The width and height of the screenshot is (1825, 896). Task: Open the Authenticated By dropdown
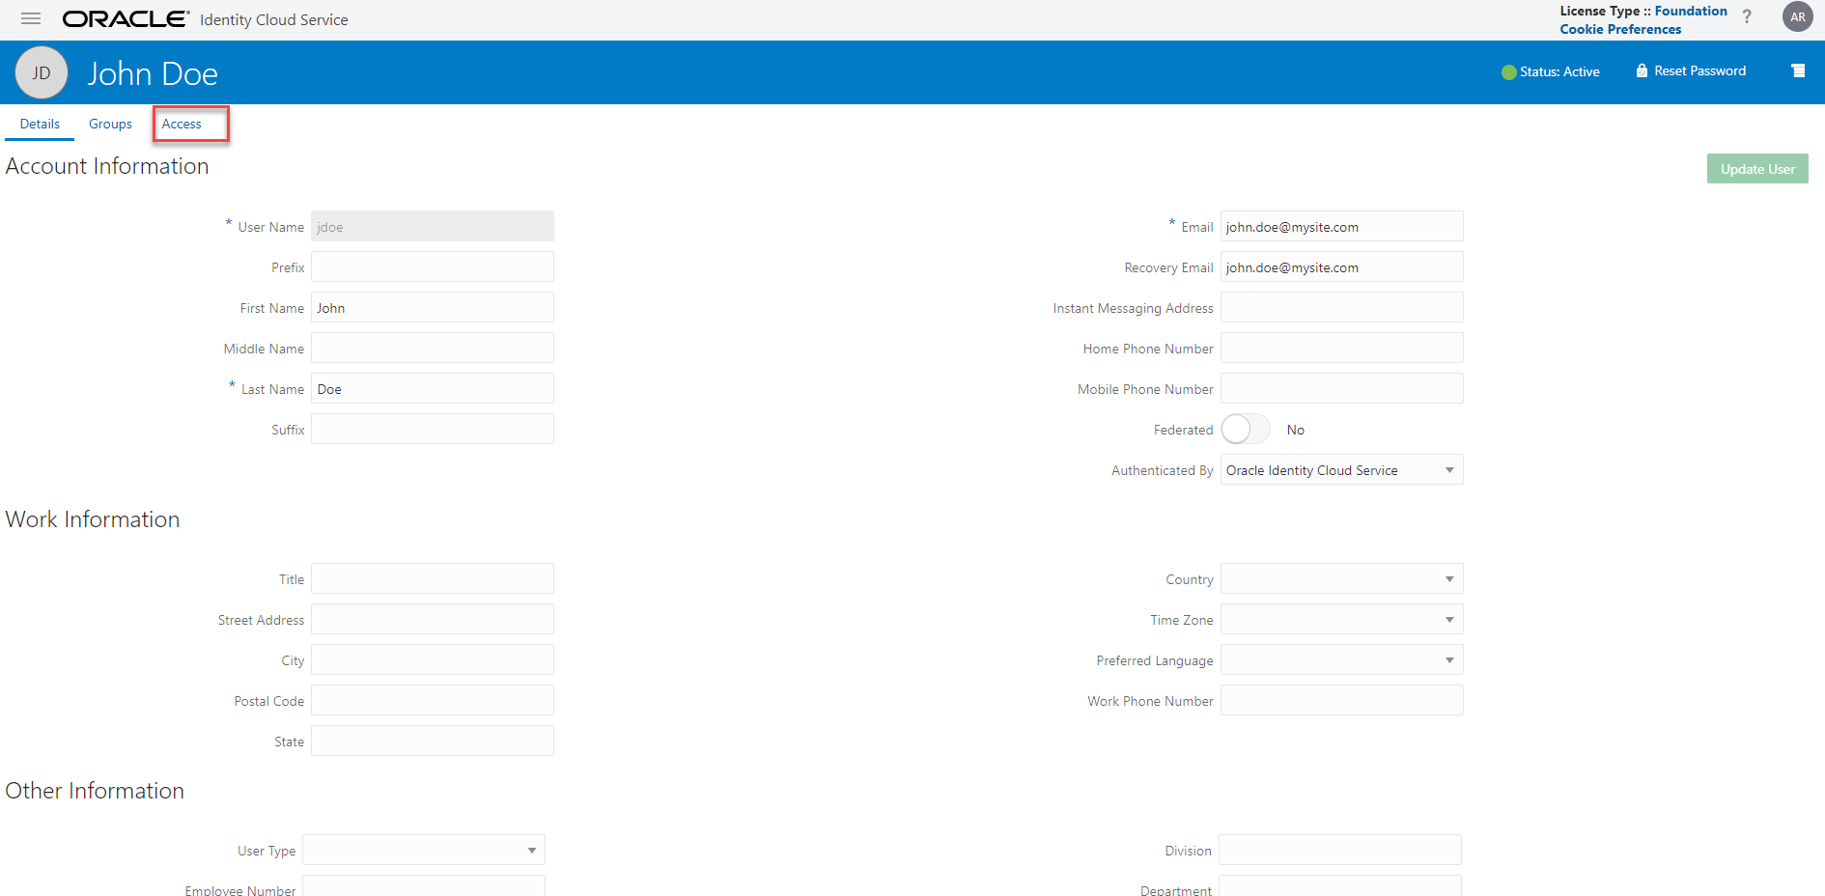(1448, 470)
